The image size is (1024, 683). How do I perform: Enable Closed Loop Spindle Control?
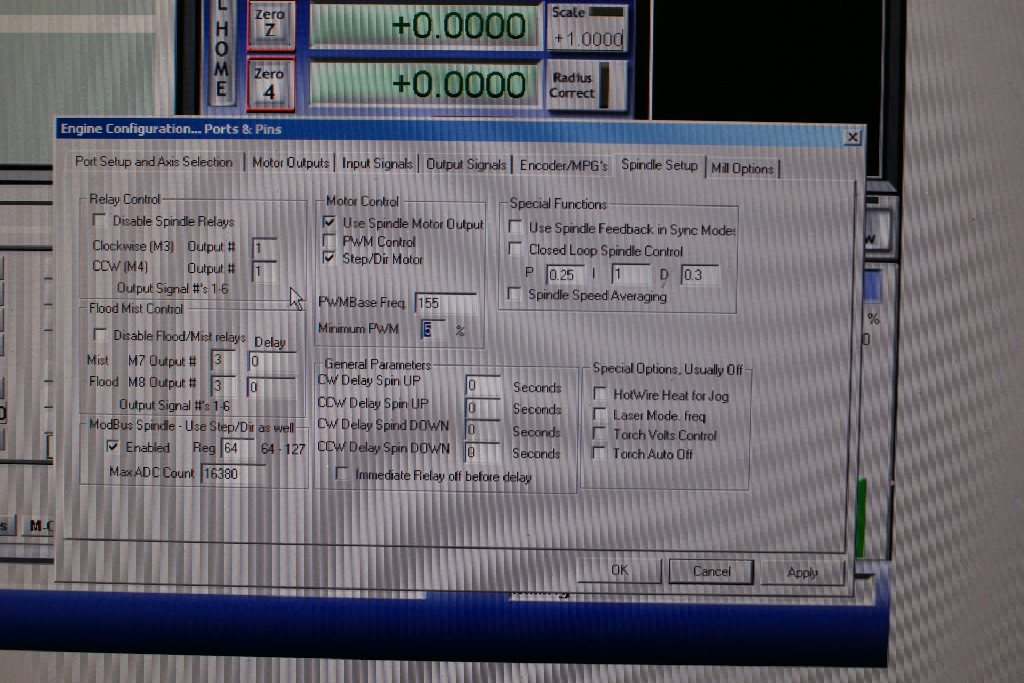click(515, 249)
